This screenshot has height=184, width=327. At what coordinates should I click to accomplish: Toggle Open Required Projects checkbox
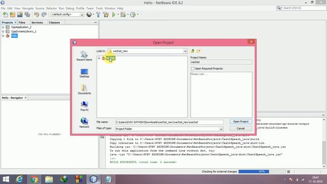point(193,68)
